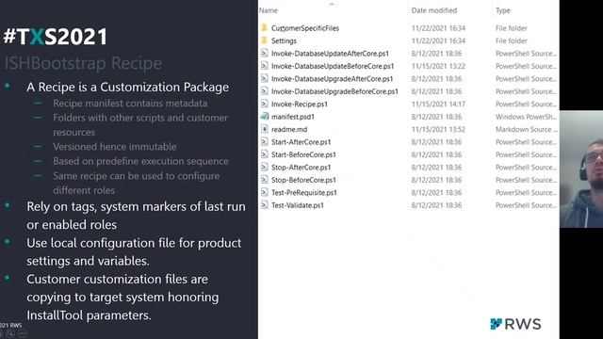The image size is (603, 339).
Task: Select file name Invoke-DatabaseUpgradeBeforeCore.ps1
Action: coord(334,91)
